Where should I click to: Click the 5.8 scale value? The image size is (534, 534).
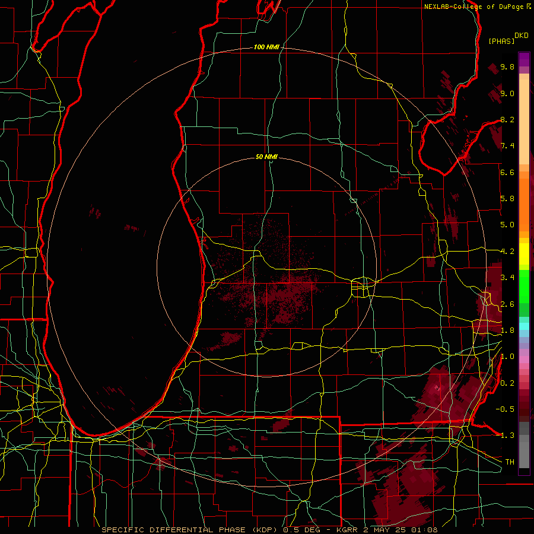tap(507, 199)
